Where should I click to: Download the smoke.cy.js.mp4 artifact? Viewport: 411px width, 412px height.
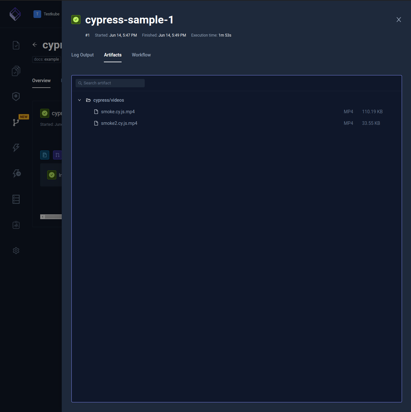coord(118,111)
